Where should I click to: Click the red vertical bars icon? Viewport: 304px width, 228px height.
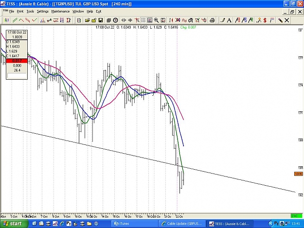pos(171,20)
